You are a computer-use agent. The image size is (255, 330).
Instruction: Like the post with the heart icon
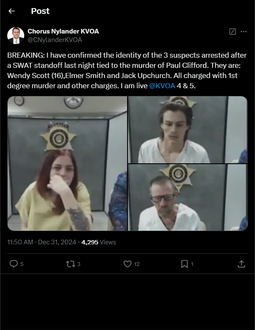127,264
